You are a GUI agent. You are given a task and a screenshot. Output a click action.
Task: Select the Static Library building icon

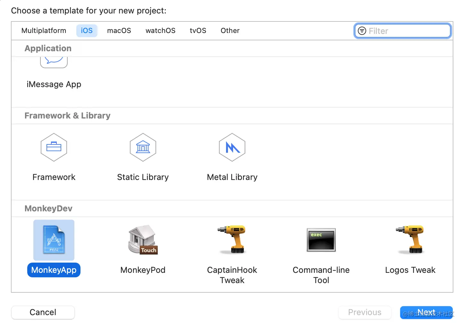point(143,147)
